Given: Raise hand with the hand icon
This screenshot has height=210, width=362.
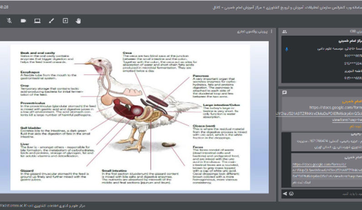Looking at the screenshot, I should 78,21.
